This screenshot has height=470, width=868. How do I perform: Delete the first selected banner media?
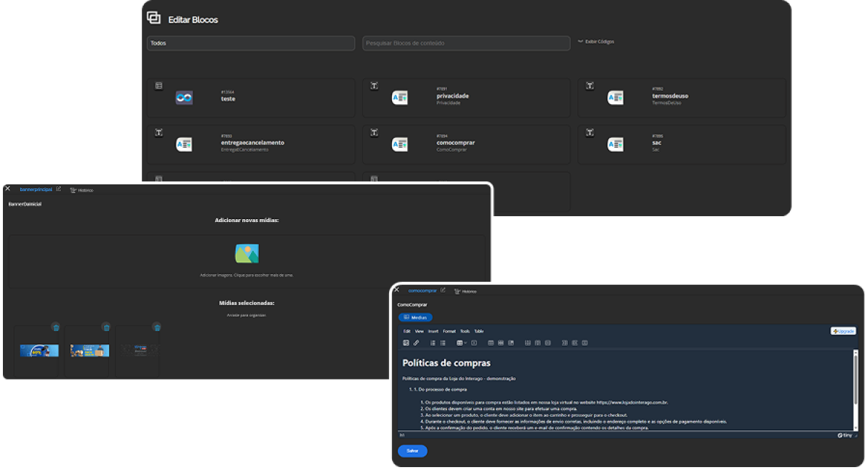coord(56,328)
